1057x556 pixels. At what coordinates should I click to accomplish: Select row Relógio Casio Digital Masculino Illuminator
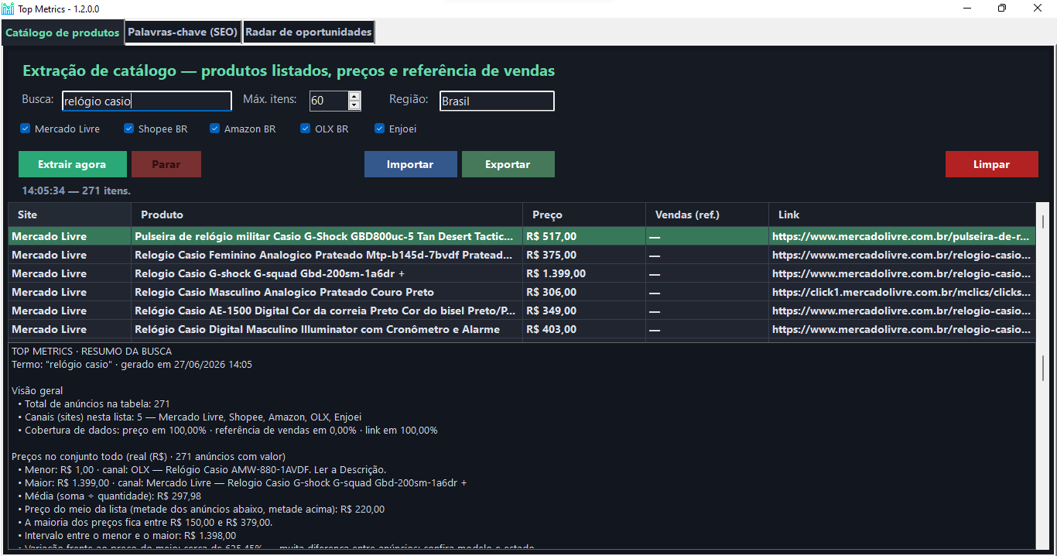pyautogui.click(x=522, y=329)
